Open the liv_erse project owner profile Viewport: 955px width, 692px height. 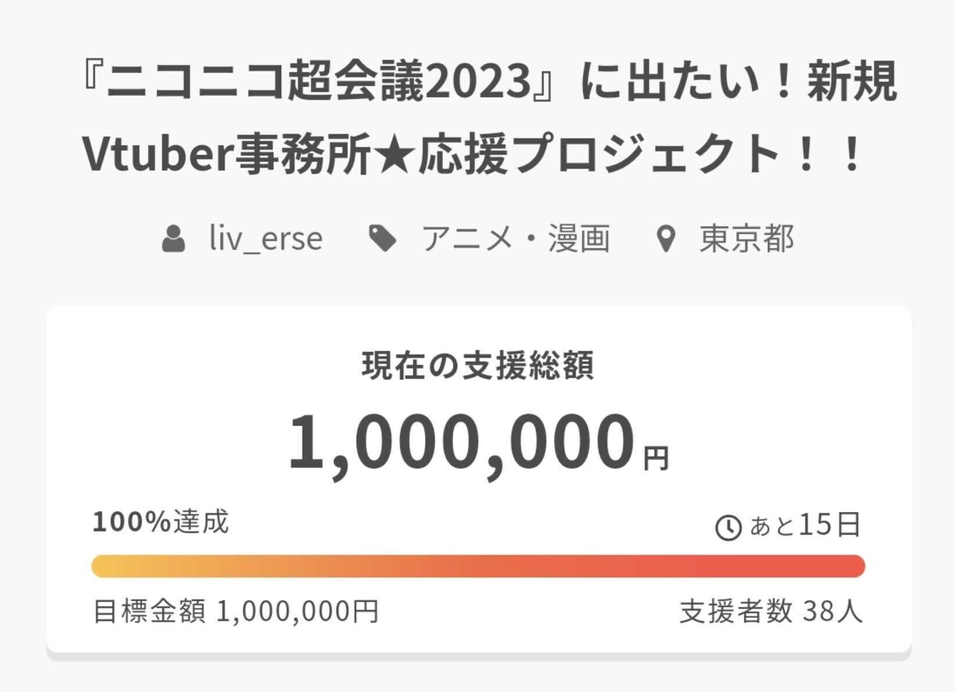click(265, 239)
